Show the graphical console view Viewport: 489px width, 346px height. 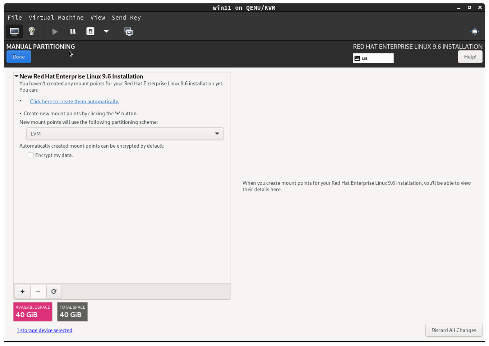pos(14,31)
